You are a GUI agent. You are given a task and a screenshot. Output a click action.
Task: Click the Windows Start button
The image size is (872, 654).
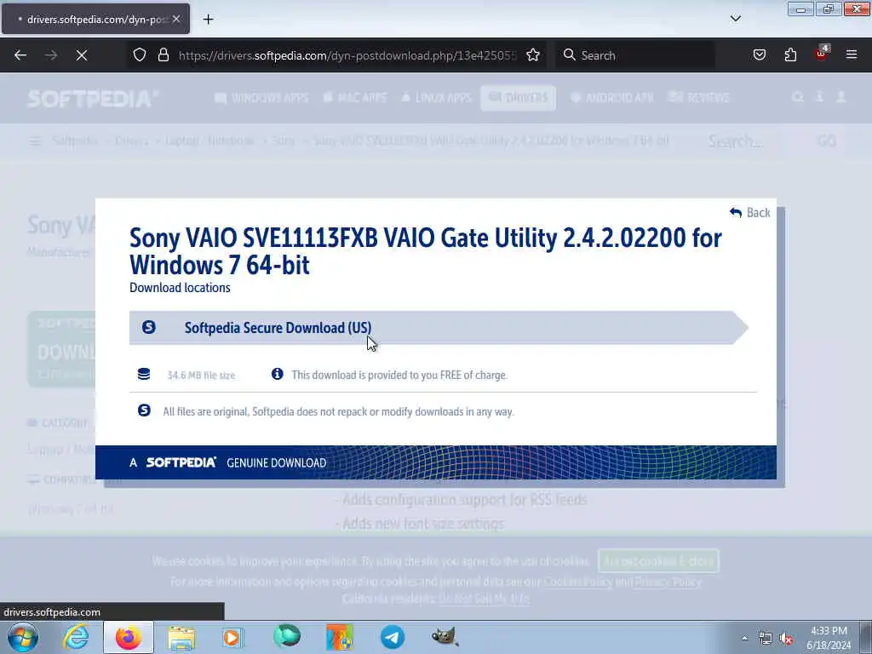pyautogui.click(x=23, y=637)
